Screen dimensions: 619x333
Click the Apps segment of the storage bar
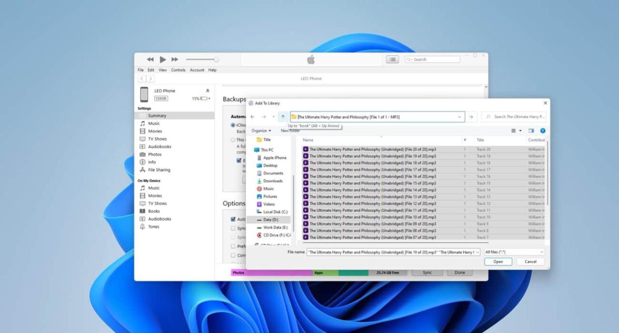click(x=325, y=272)
